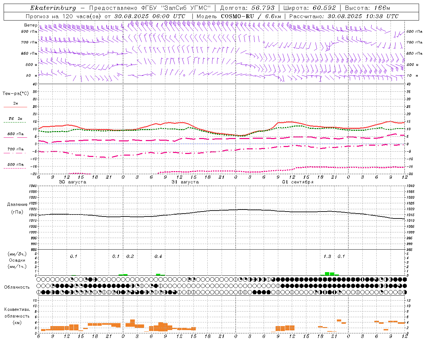Viewport: 424px width, 339px height.
Task: Click the 'Td 2м' dew point legend entry
Action: pyautogui.click(x=15, y=119)
